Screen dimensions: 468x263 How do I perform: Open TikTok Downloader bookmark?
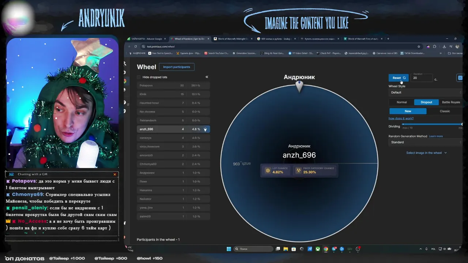click(x=413, y=53)
